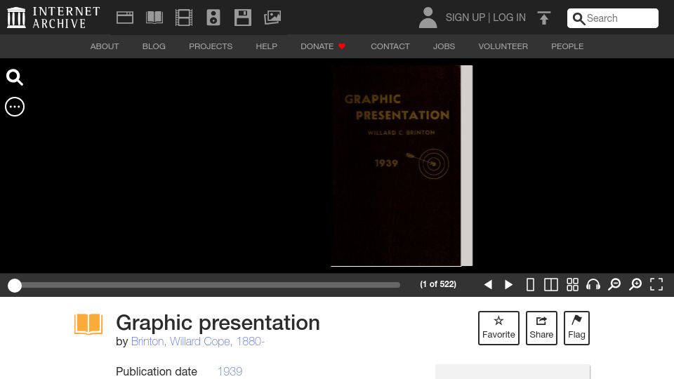Click the page count (1 of 522)
The image size is (674, 379).
pos(438,284)
